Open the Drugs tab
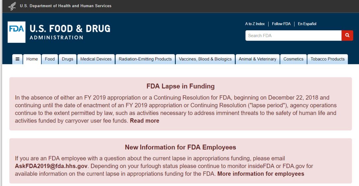 click(x=67, y=59)
